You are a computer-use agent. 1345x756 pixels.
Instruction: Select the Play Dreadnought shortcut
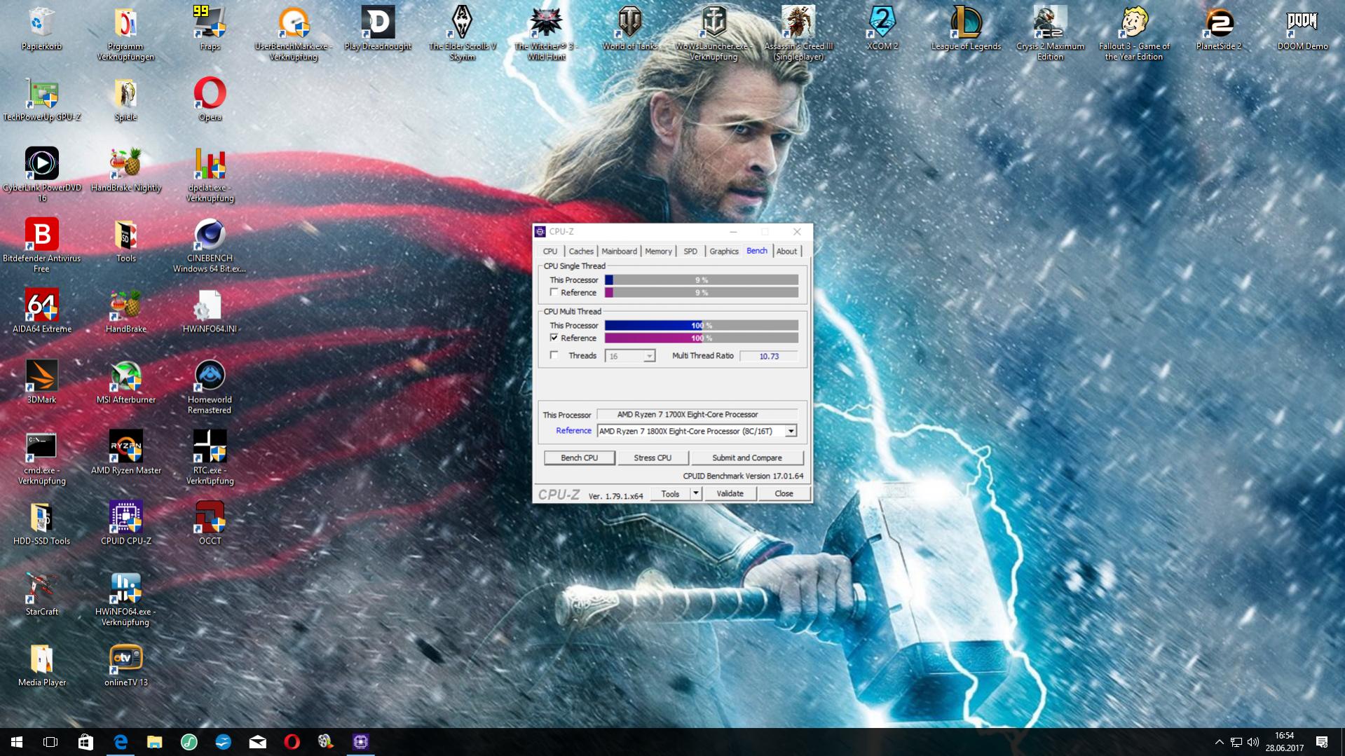point(378,30)
